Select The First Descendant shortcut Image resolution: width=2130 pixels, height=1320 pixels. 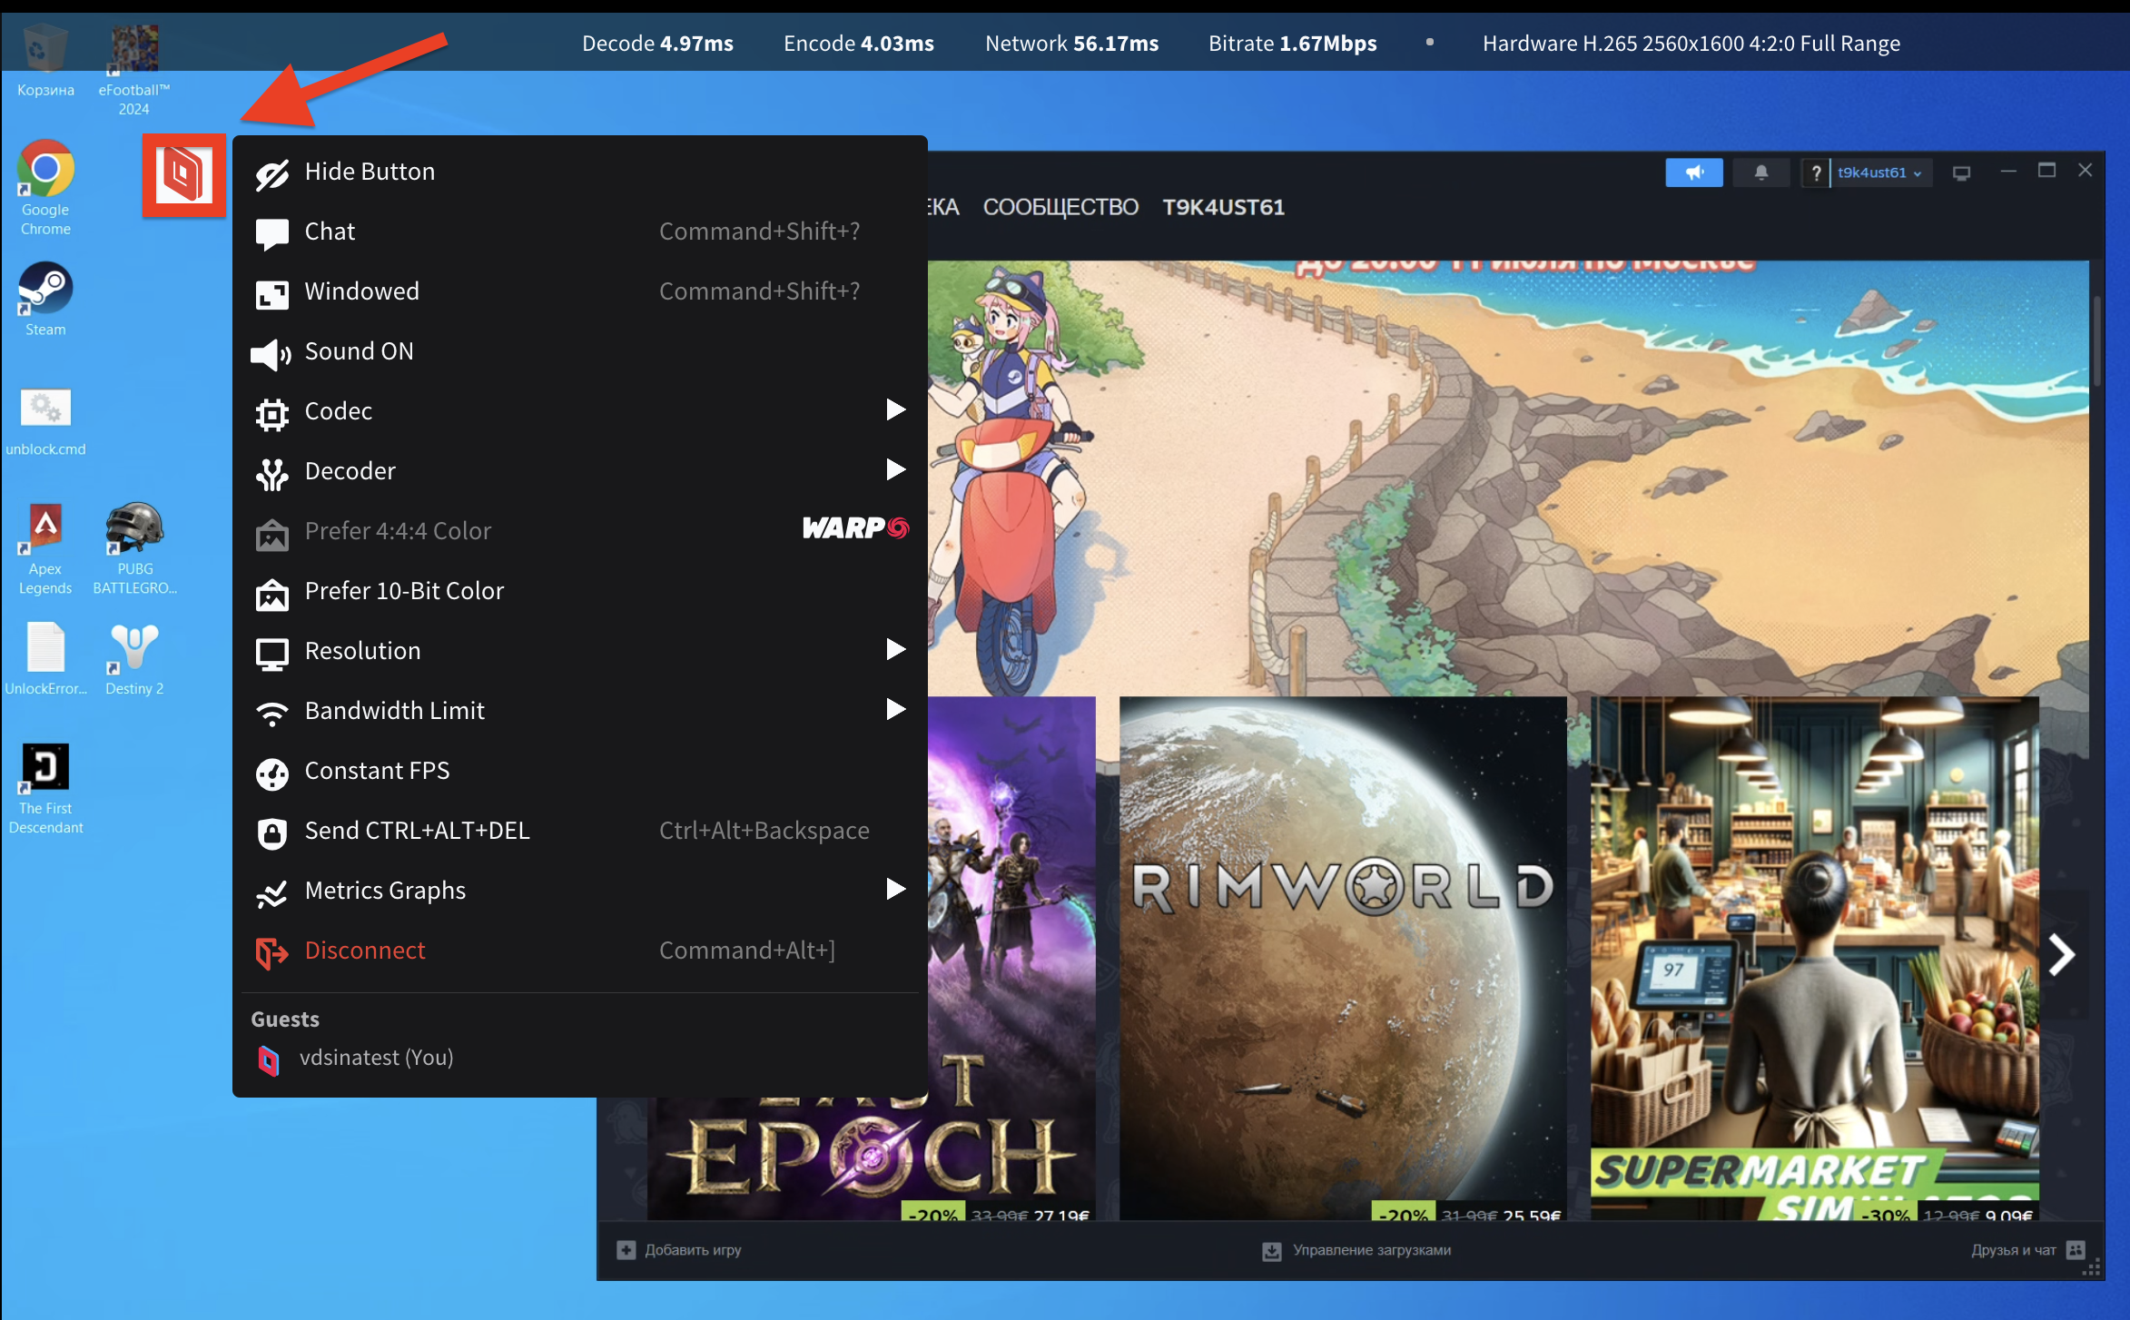point(45,788)
